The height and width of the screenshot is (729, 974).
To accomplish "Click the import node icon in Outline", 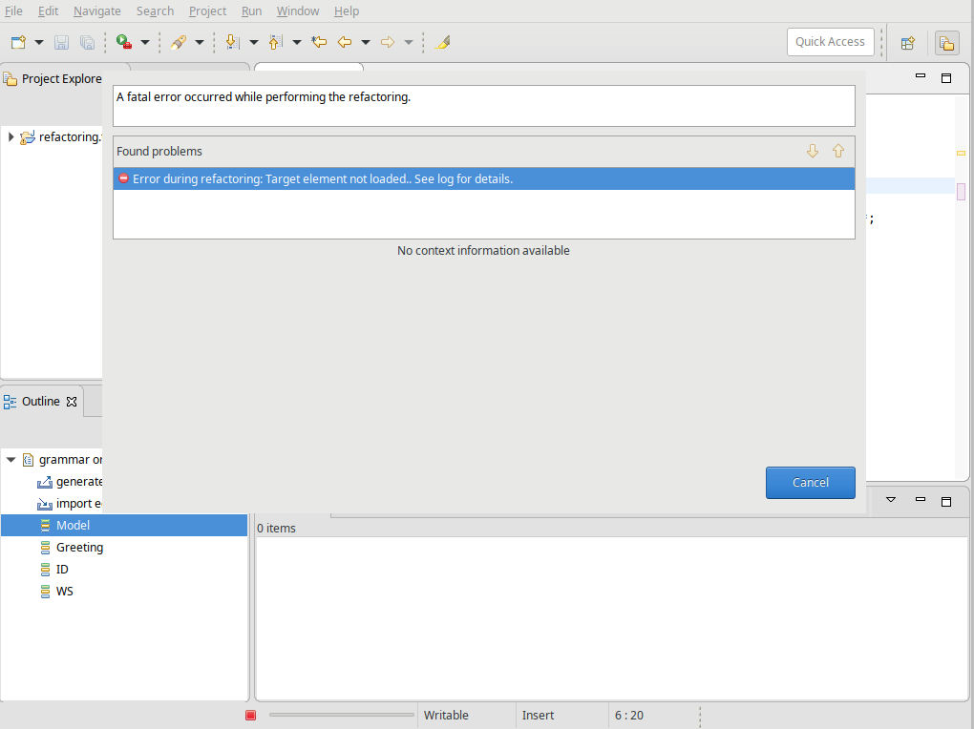I will 45,504.
